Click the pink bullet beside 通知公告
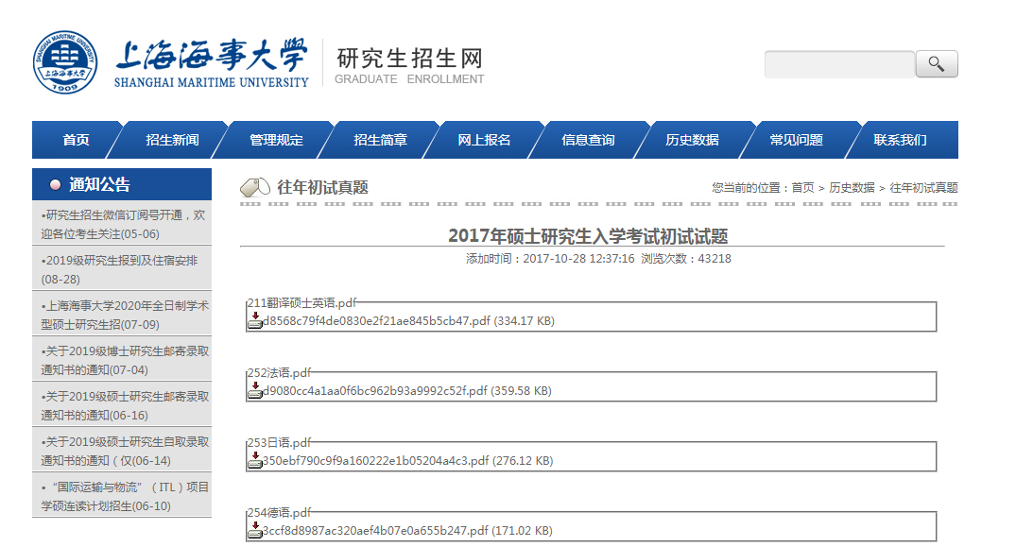1016x547 pixels. [x=55, y=185]
